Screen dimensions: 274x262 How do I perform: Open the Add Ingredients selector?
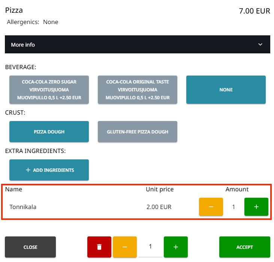pos(49,170)
